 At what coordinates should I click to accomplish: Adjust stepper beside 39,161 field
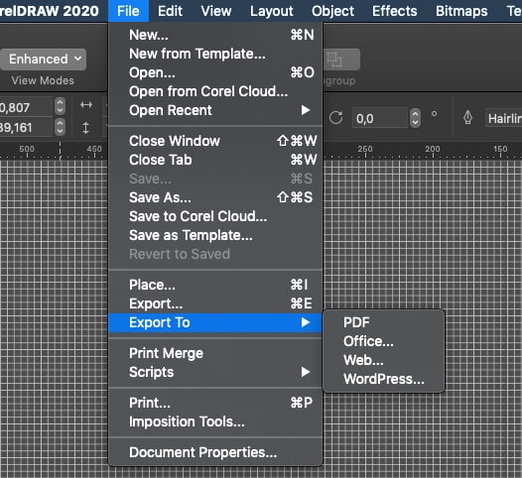coord(60,127)
